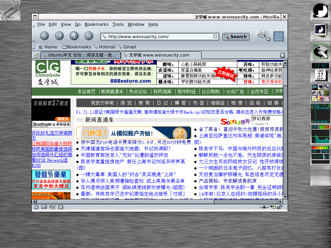Image resolution: width=331 pixels, height=248 pixels.
Task: Open Composer from the status bar
Action: pyautogui.click(x=52, y=207)
